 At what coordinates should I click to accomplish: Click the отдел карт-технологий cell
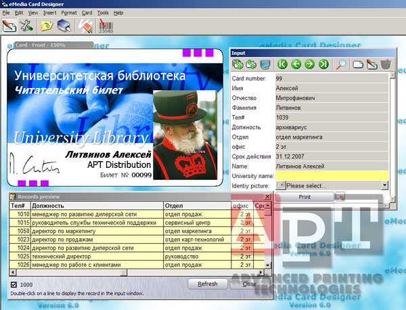coord(198,240)
